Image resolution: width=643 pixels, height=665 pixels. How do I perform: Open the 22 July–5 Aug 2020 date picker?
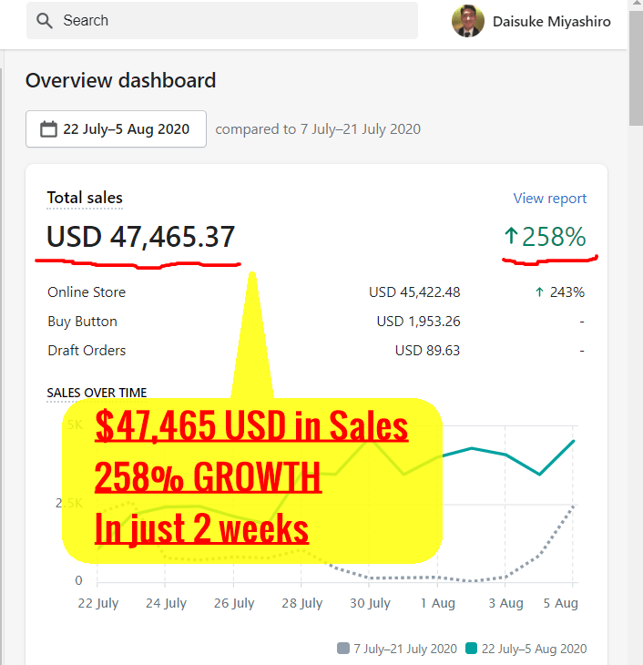[116, 129]
